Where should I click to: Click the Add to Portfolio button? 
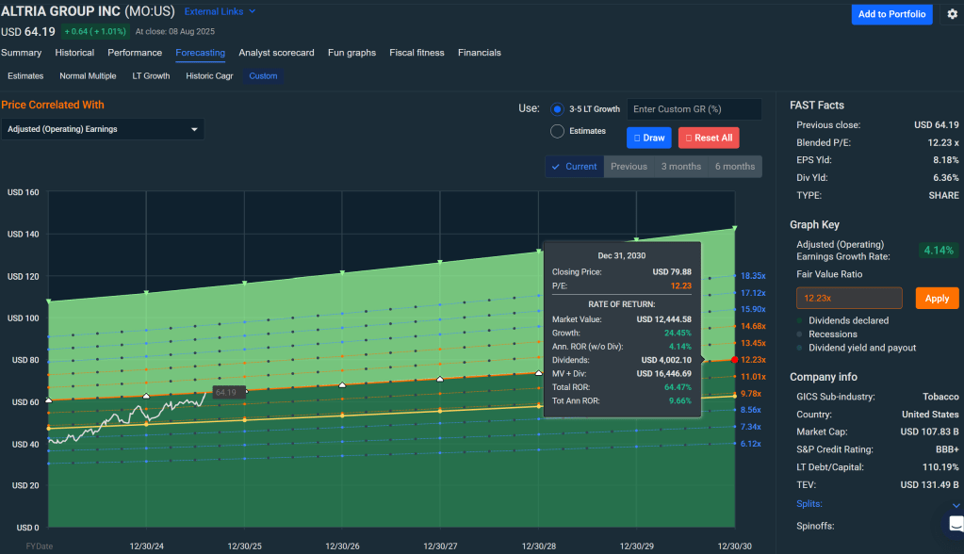[x=892, y=14]
